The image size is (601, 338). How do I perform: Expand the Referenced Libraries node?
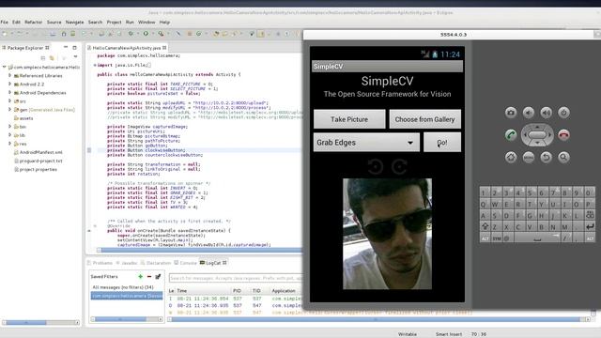[9, 75]
